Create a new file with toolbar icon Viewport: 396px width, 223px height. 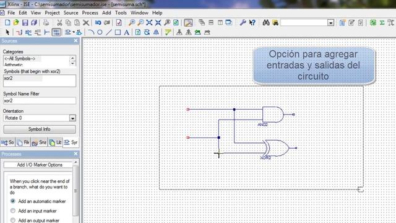coord(7,23)
